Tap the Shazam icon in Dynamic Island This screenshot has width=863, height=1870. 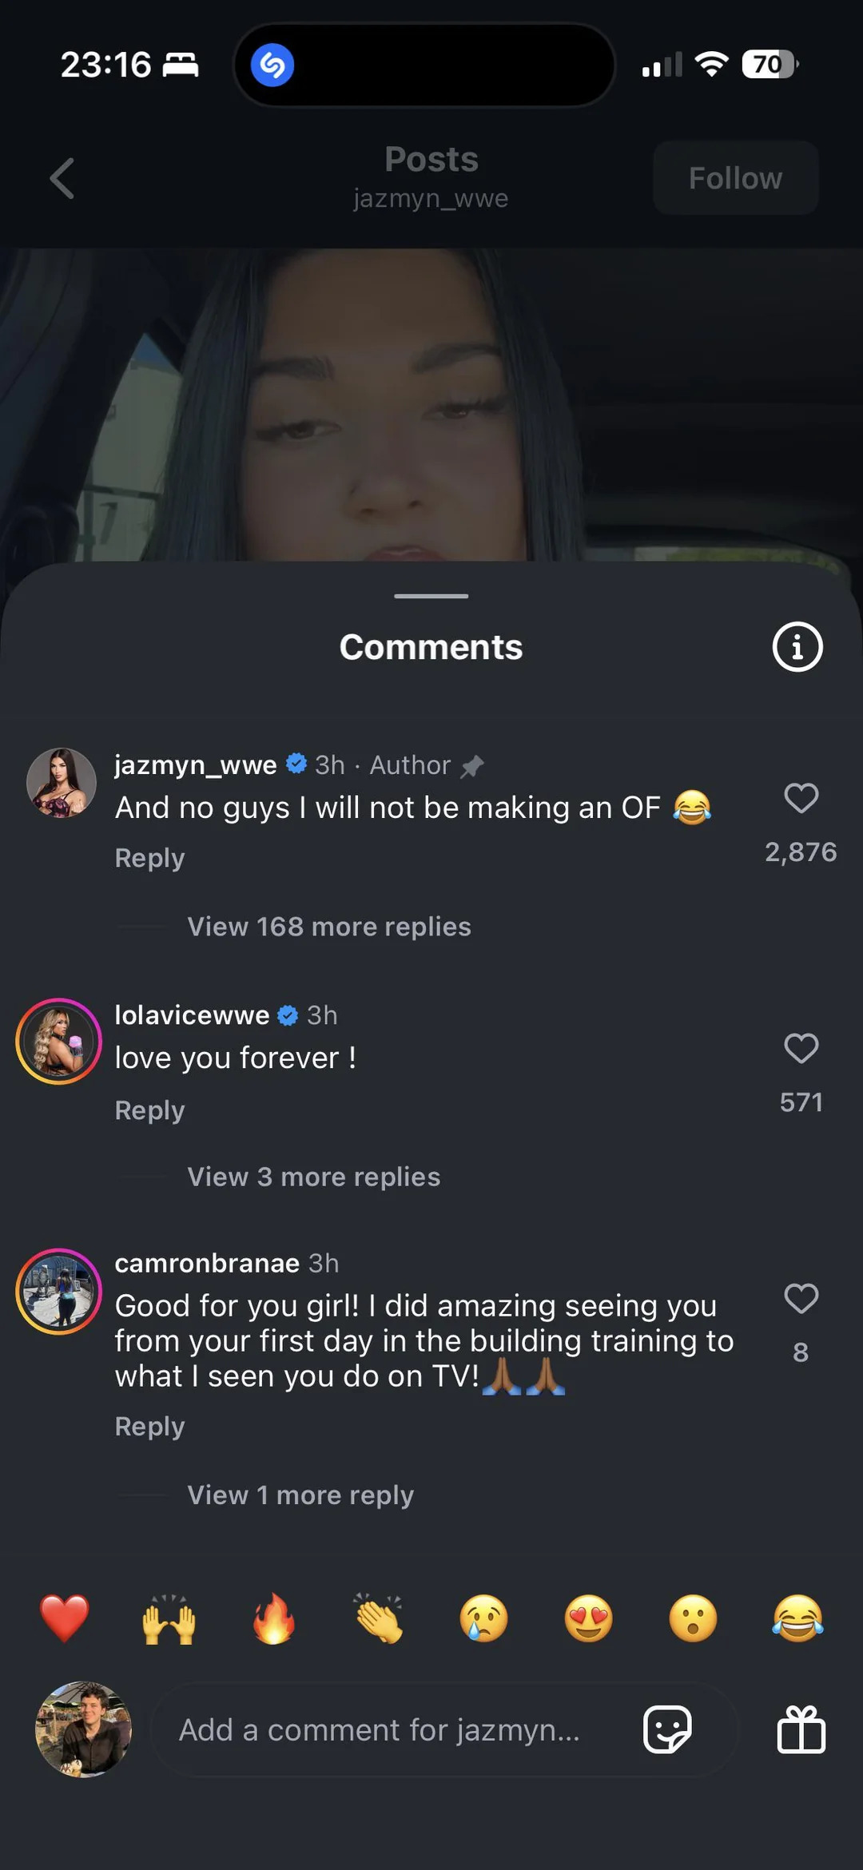[272, 65]
